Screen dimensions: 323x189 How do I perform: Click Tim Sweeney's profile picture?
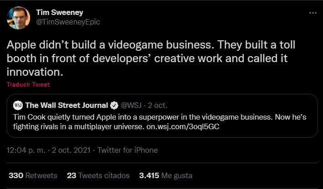point(19,18)
